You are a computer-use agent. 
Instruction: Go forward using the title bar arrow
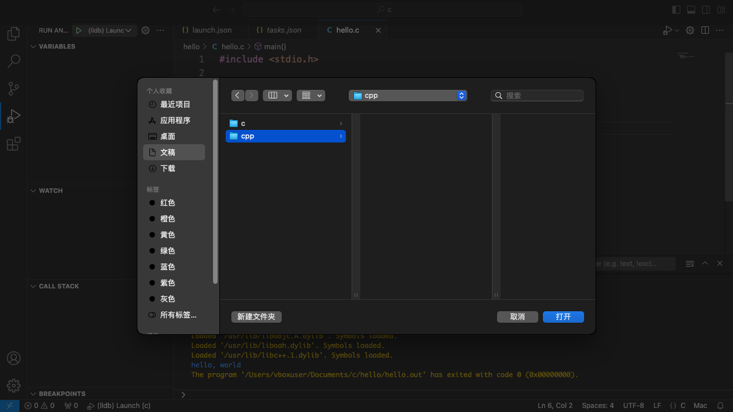(x=231, y=10)
